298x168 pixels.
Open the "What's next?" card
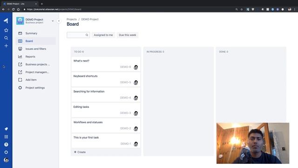coord(106,64)
